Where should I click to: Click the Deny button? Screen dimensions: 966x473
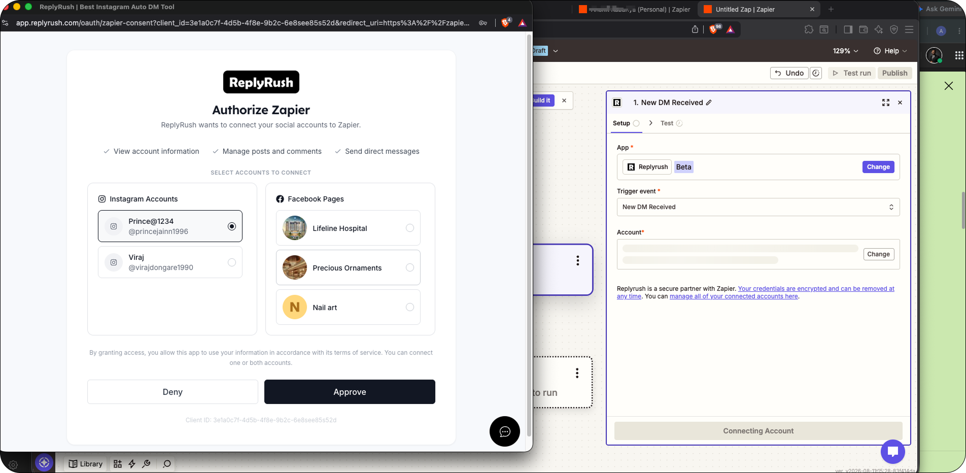coord(172,392)
